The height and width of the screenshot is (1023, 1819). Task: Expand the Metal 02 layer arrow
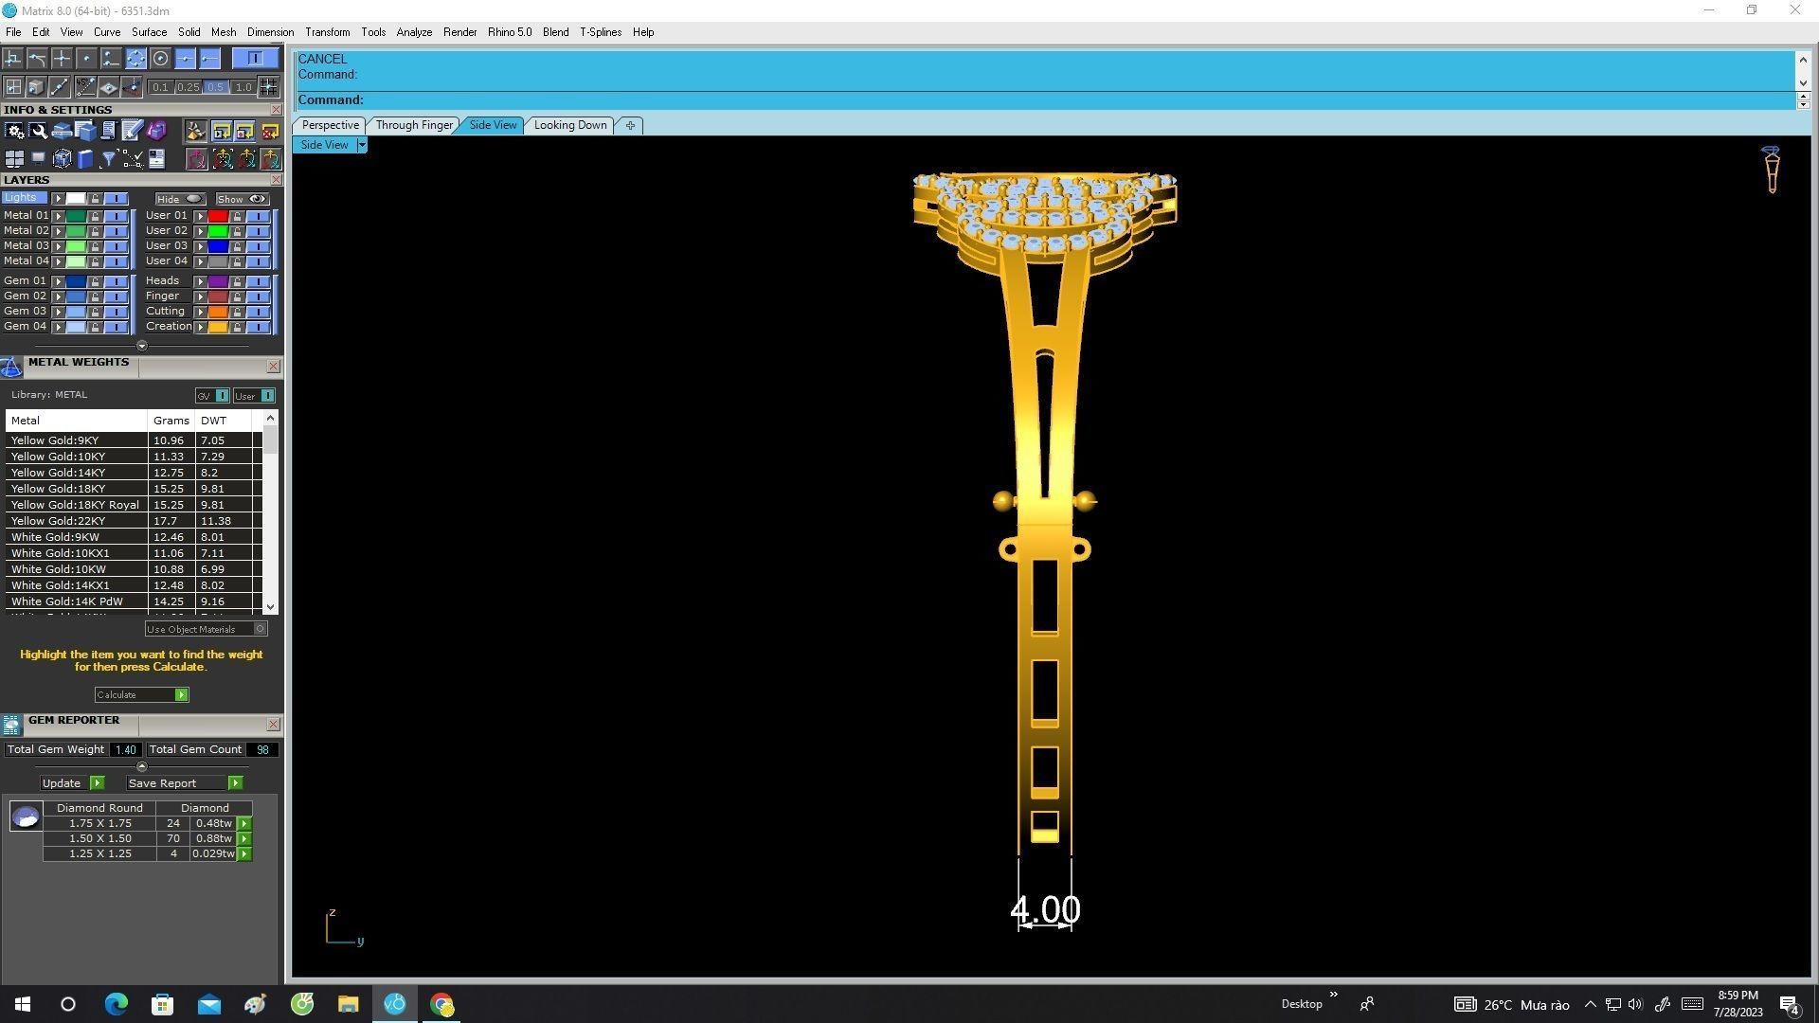59,231
